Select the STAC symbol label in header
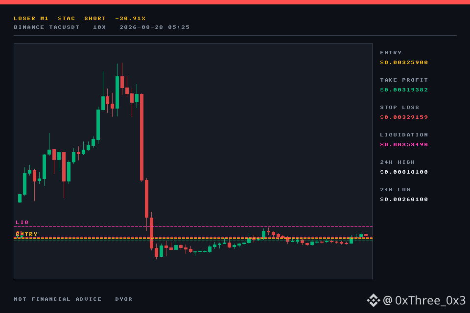The width and height of the screenshot is (470, 313). (x=67, y=19)
